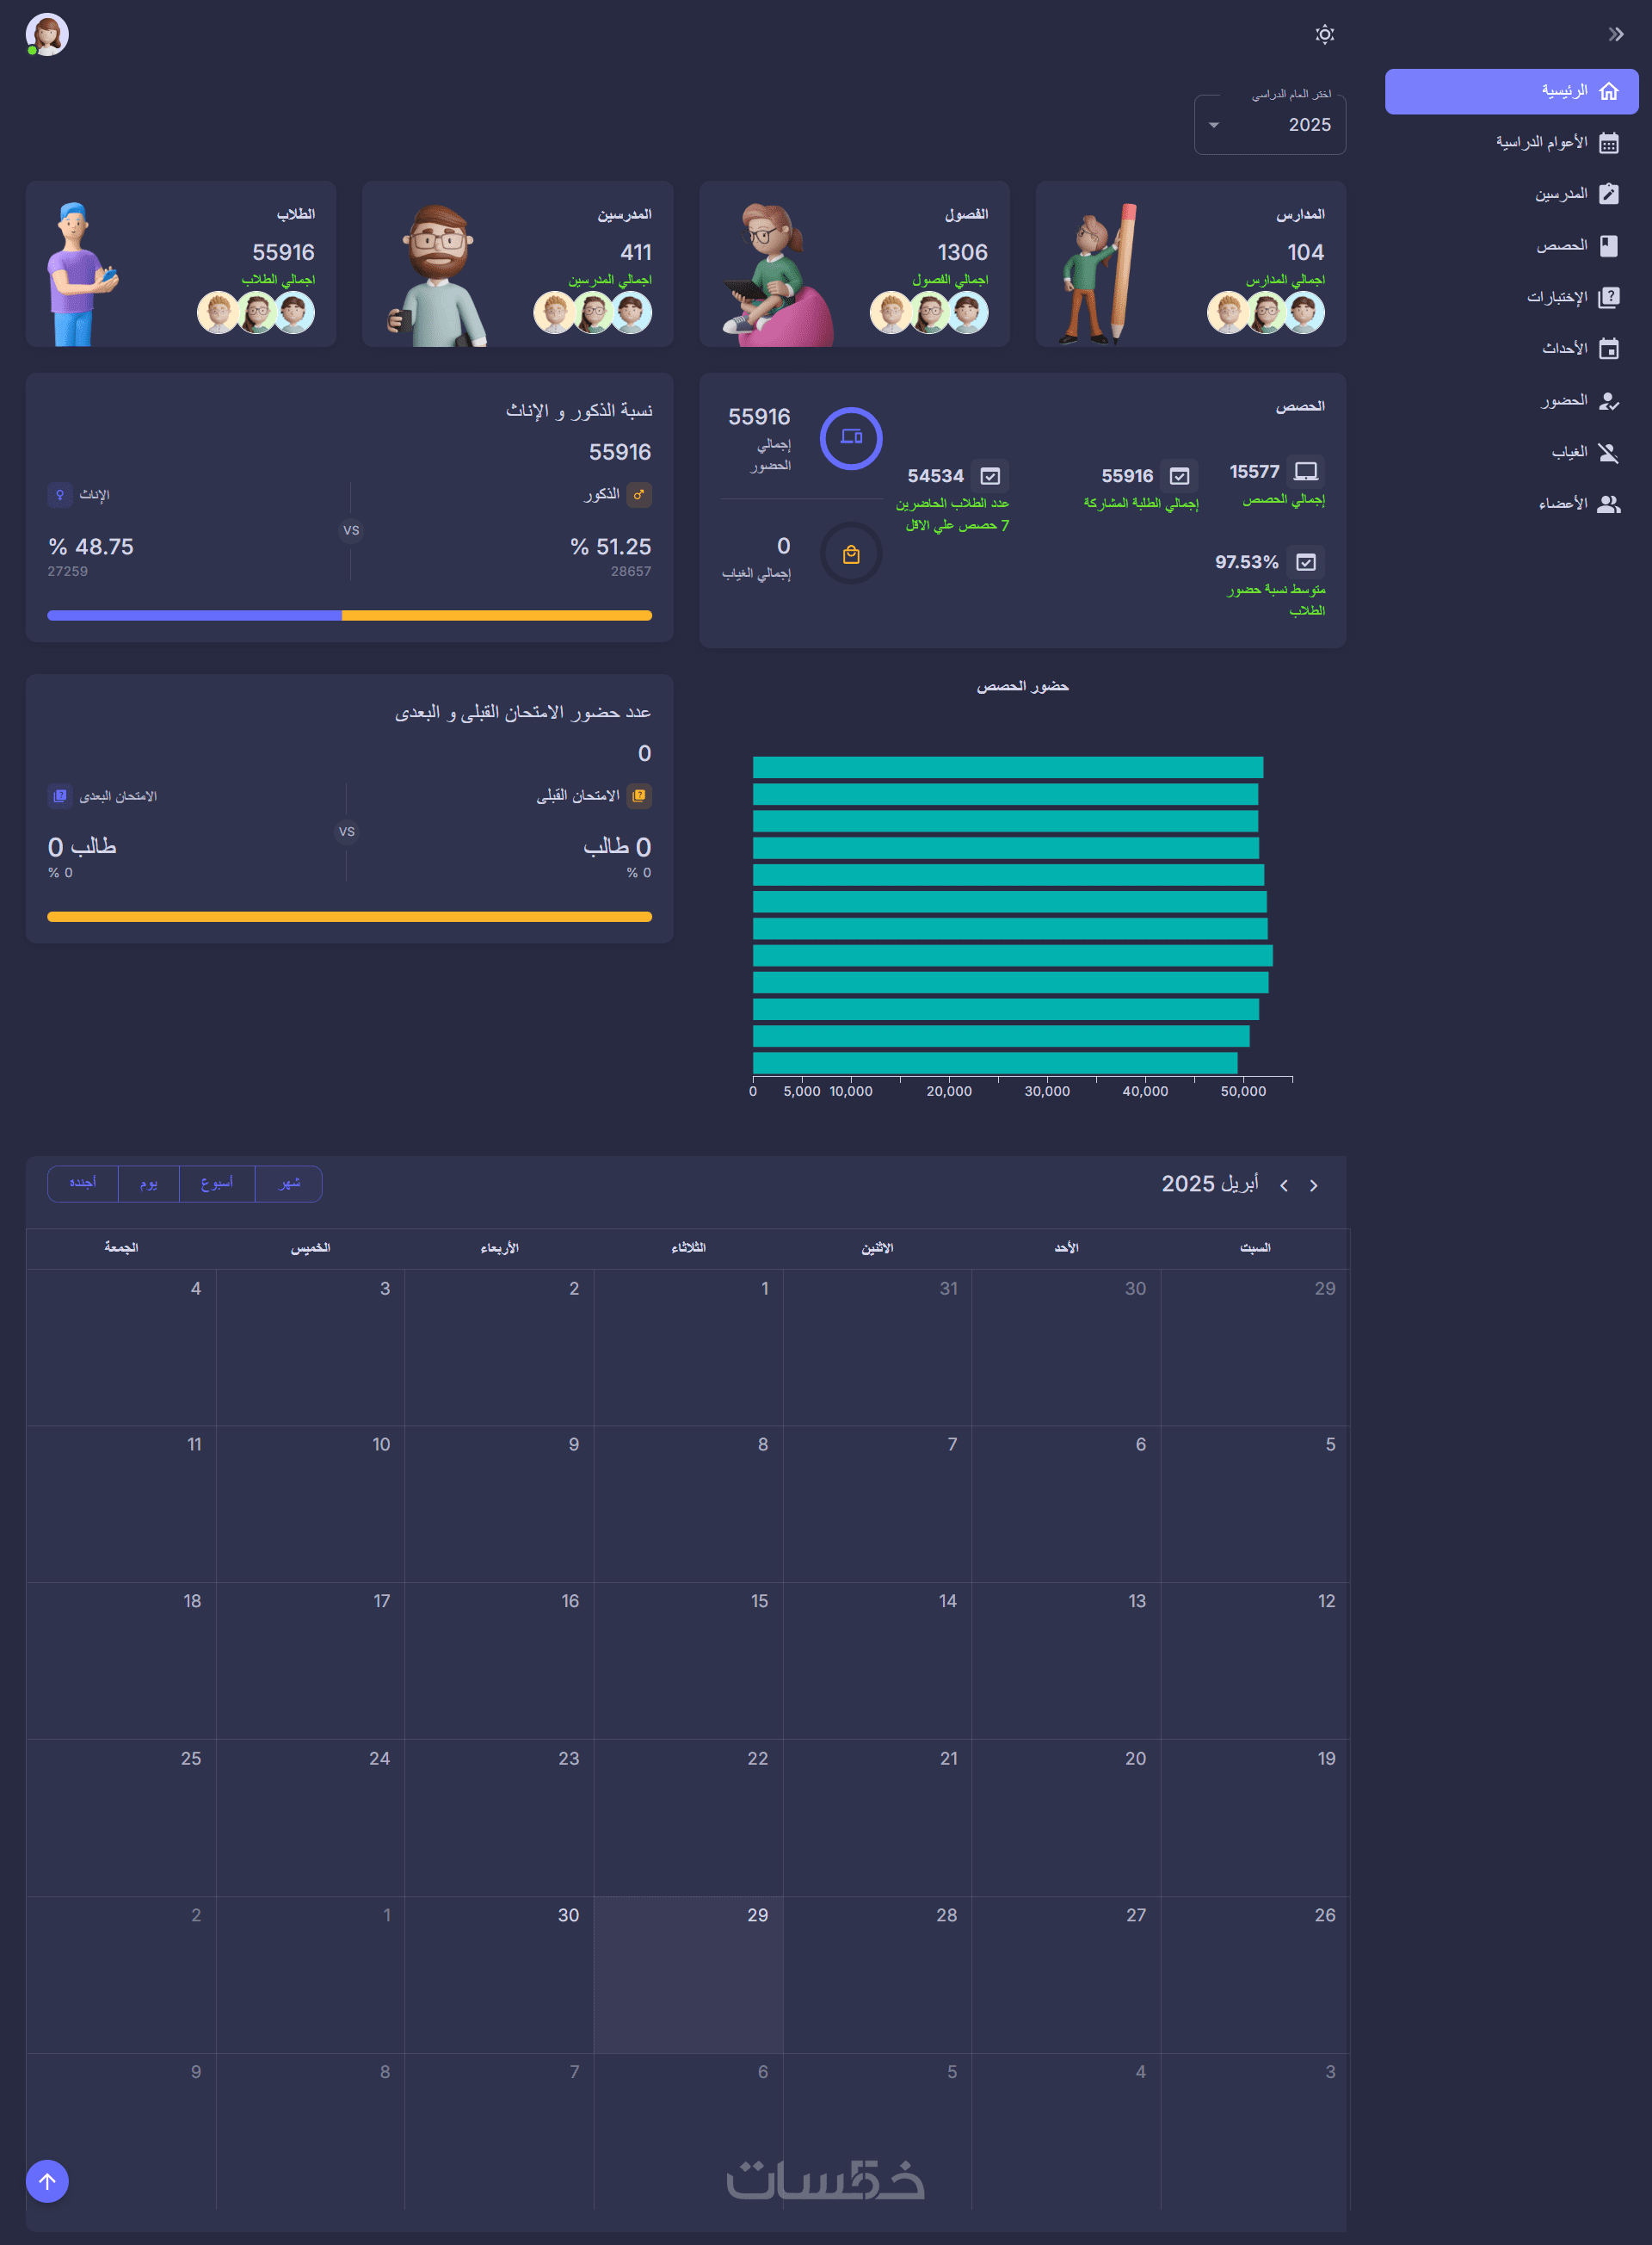Open الأعضاء members icon in sidebar
1652x2245 pixels.
1608,504
